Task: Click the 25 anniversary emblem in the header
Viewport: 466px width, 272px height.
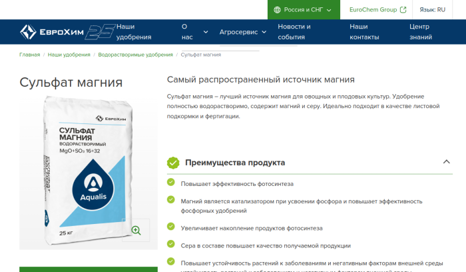Action: click(100, 32)
